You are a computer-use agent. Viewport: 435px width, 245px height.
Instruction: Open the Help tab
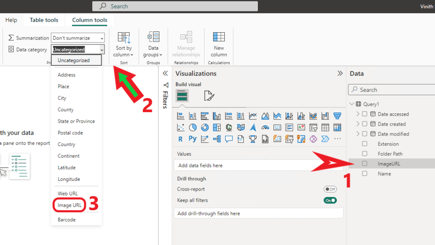[11, 20]
